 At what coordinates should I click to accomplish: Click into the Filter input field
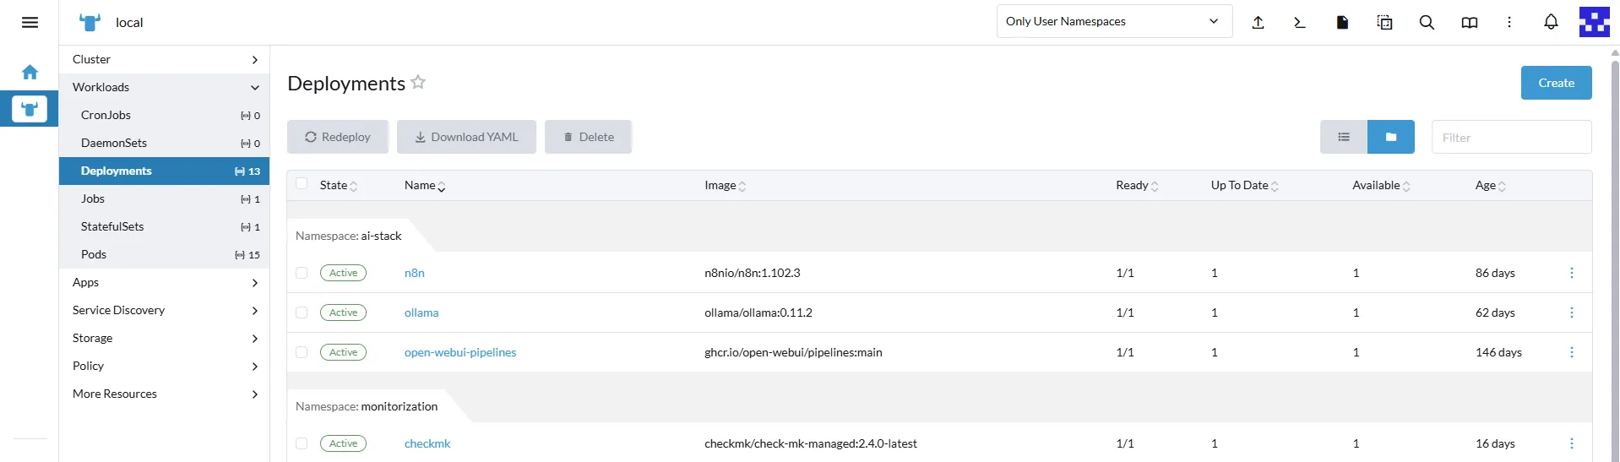[x=1511, y=138]
